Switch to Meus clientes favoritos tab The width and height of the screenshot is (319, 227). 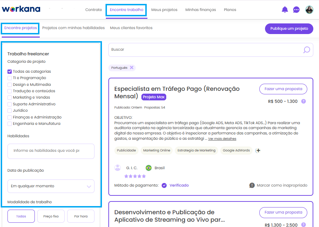[131, 28]
